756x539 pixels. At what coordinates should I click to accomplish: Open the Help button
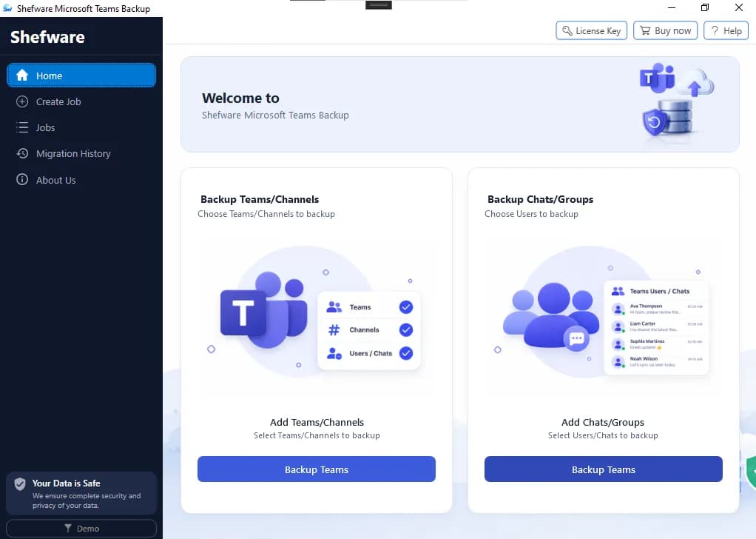[726, 31]
